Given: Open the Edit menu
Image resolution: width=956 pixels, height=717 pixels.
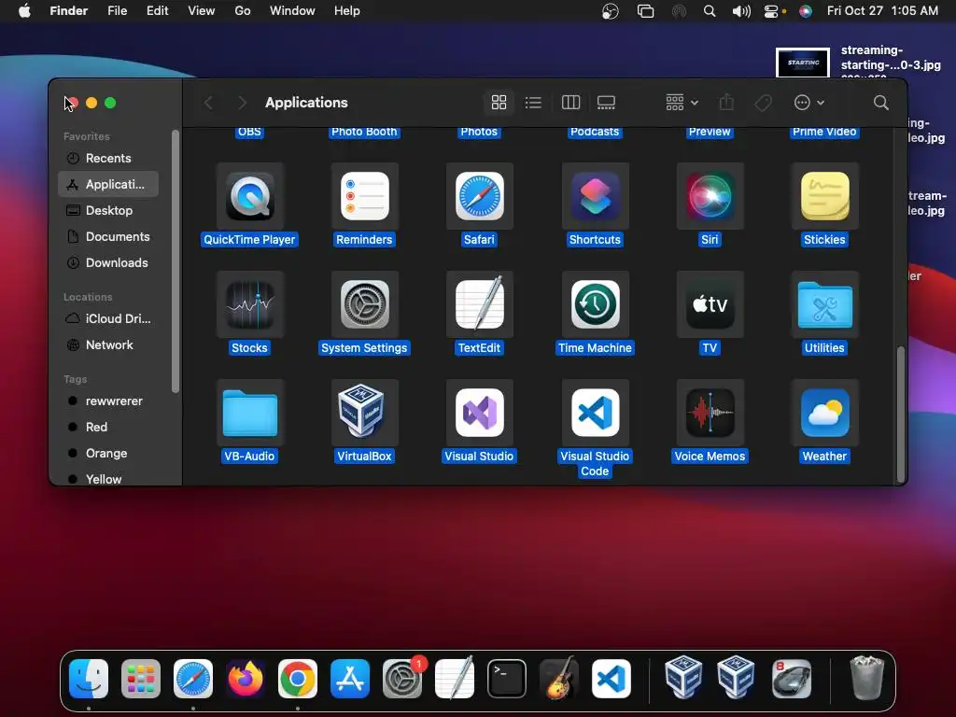Looking at the screenshot, I should (157, 11).
